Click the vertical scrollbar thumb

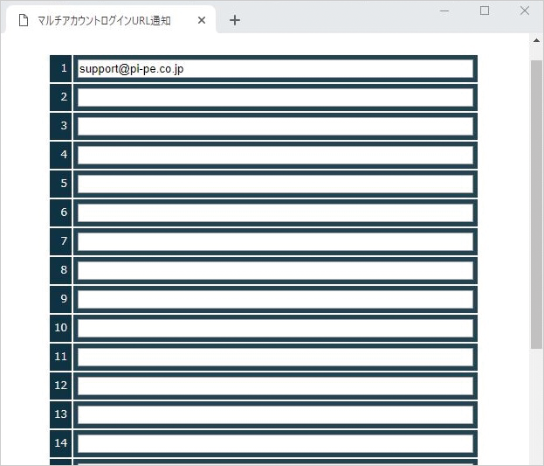pos(536,205)
